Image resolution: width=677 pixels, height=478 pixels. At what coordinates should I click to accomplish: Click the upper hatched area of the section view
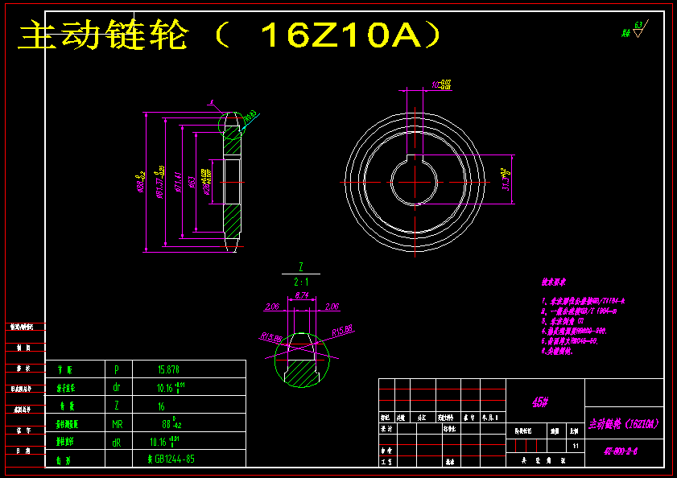coord(233,141)
